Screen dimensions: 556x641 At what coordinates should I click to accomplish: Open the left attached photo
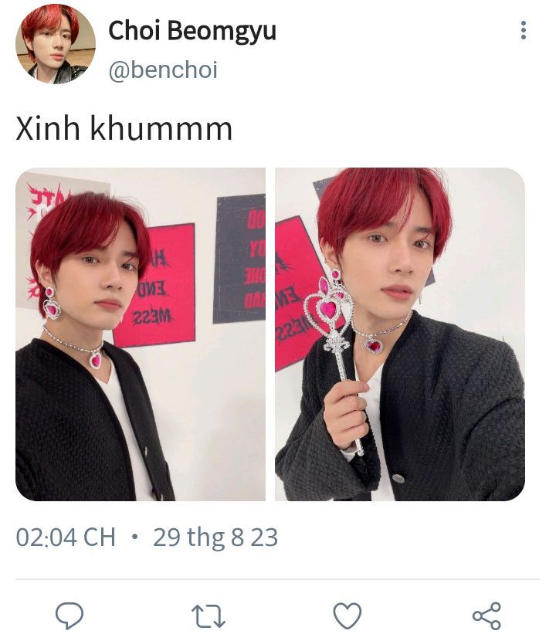point(141,334)
